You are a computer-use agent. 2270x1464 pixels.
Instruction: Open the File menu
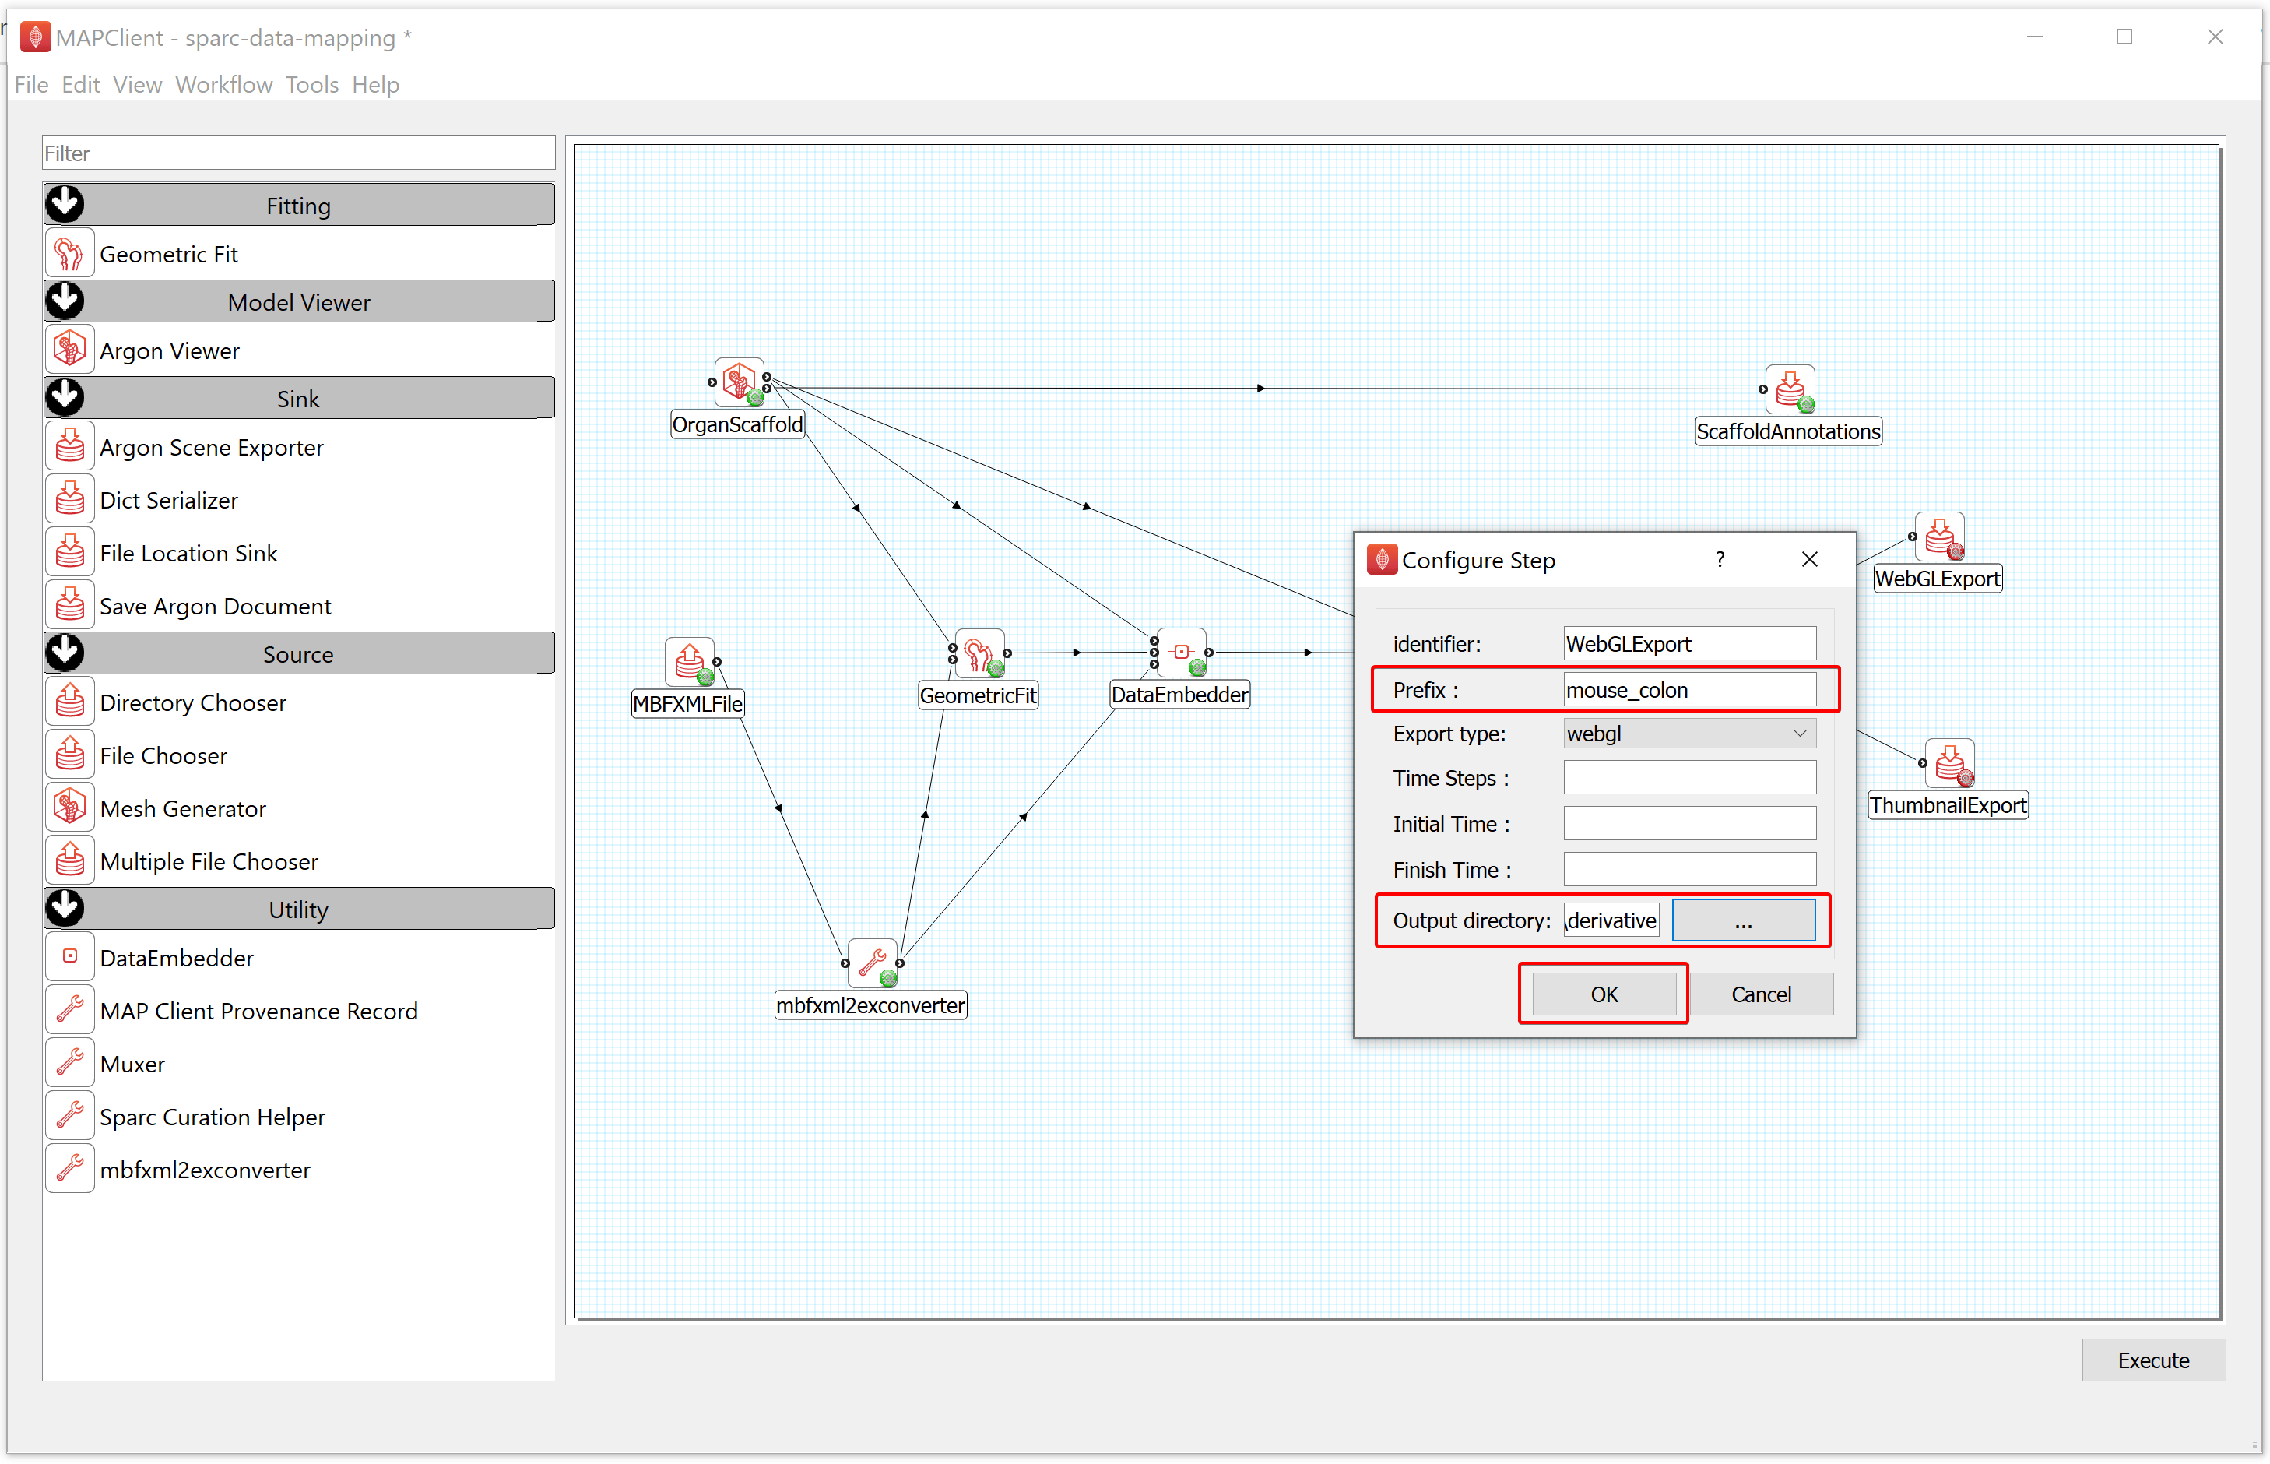click(x=31, y=85)
